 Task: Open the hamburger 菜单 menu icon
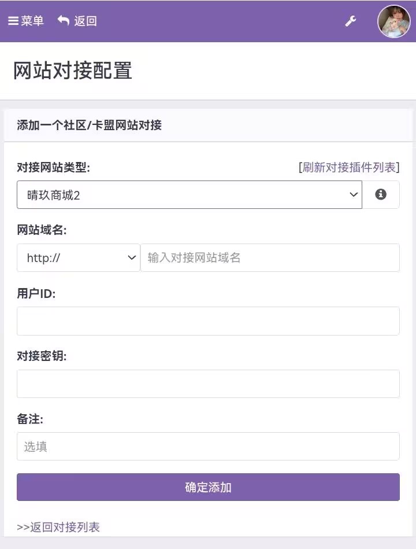point(13,21)
